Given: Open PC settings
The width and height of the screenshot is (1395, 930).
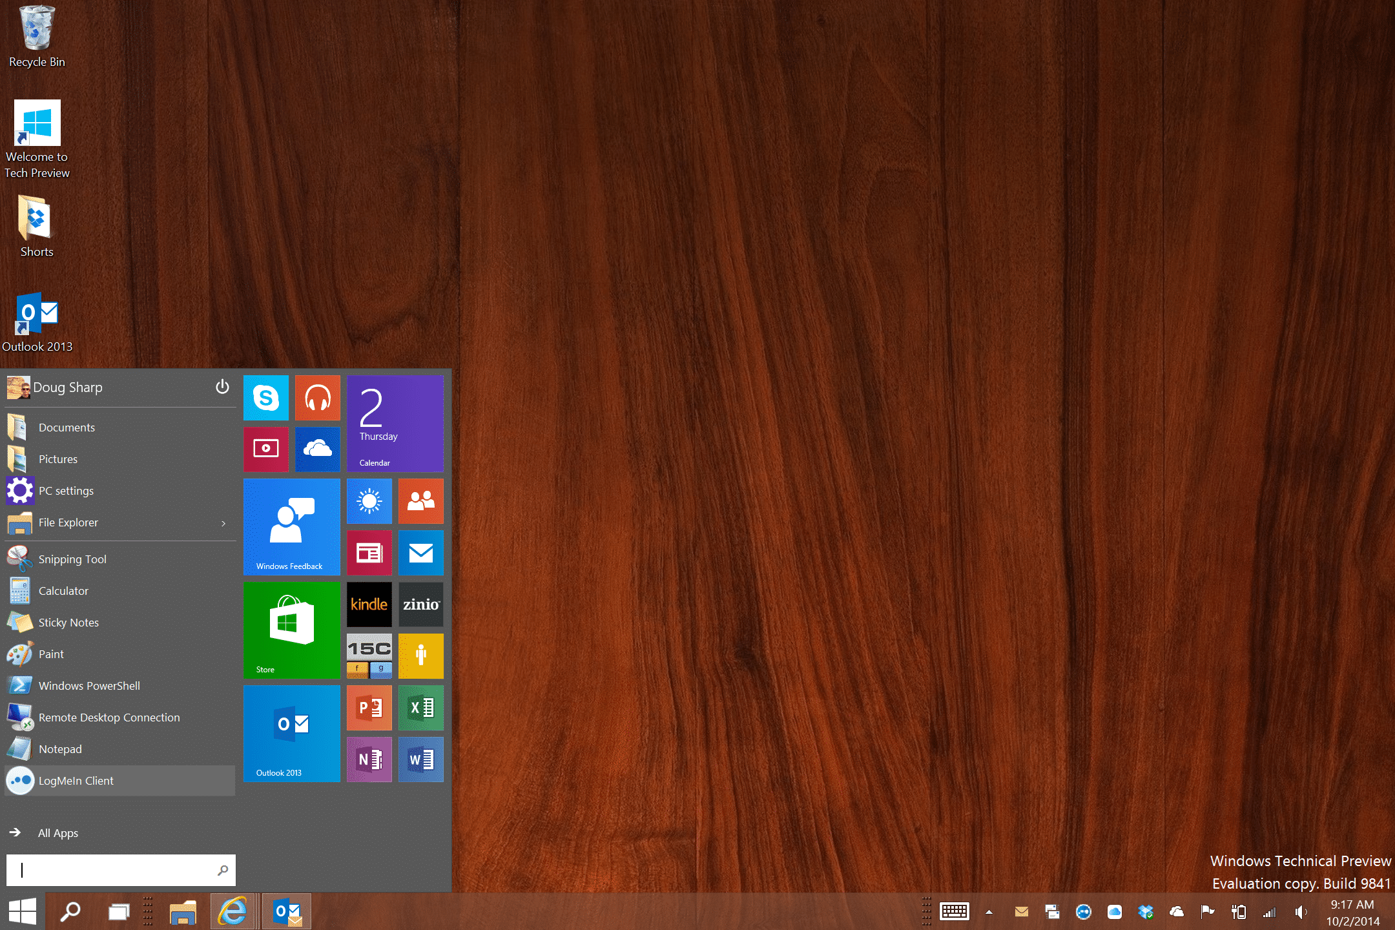Looking at the screenshot, I should point(120,491).
